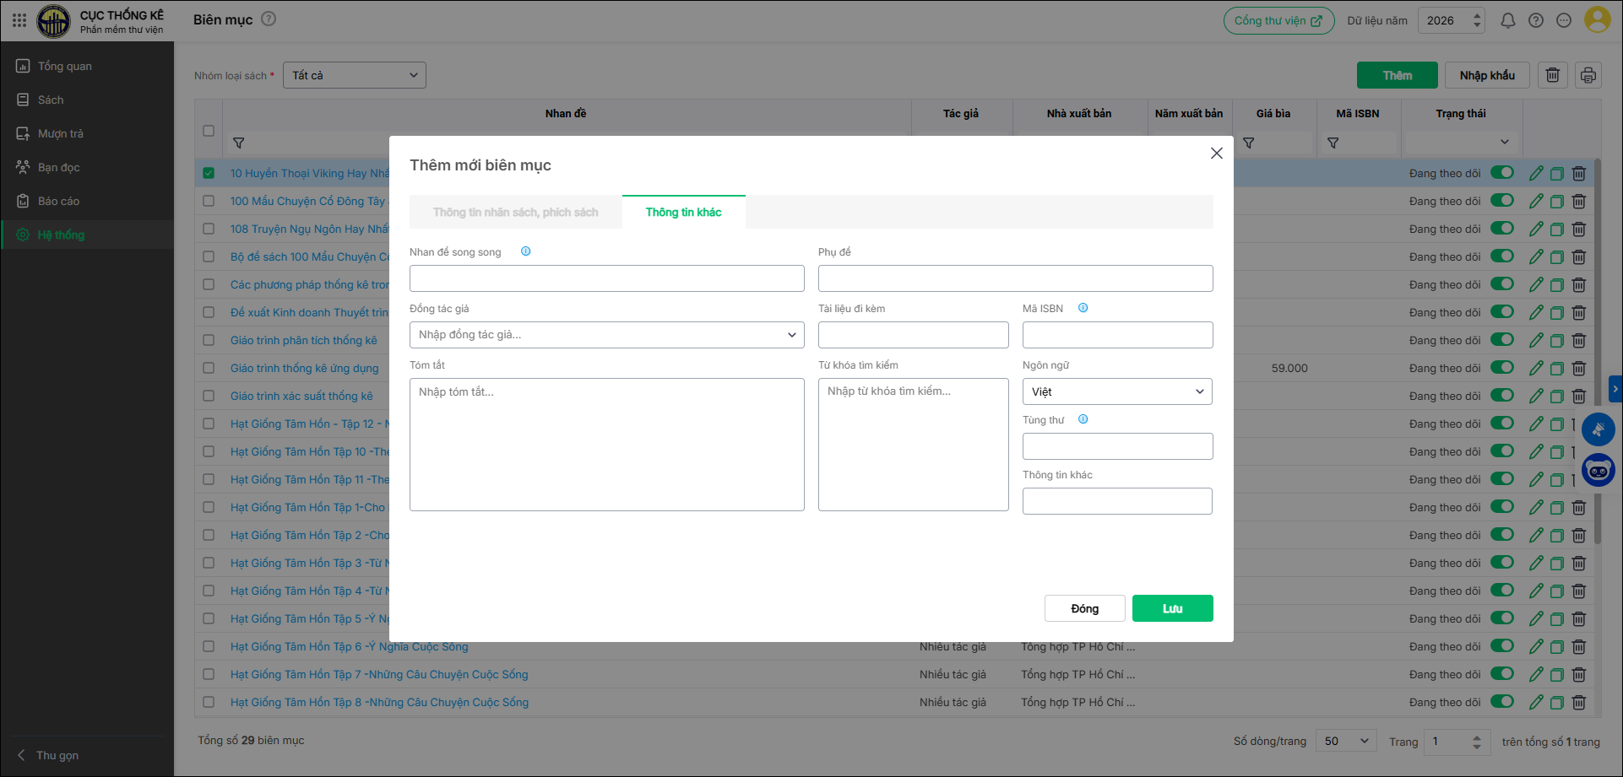Switch to Thông tin nhãn sách, phích sách tab
The image size is (1623, 777).
[x=515, y=213]
